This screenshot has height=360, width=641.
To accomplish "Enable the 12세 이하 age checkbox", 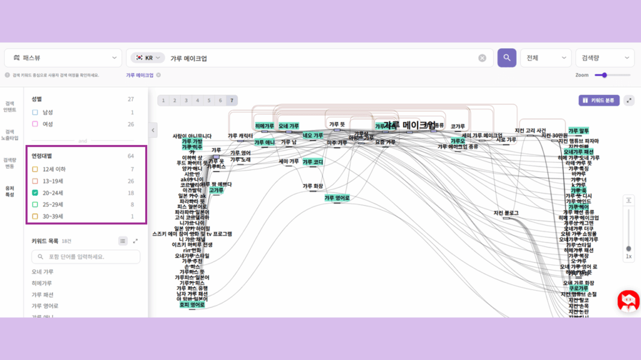I will [x=36, y=169].
